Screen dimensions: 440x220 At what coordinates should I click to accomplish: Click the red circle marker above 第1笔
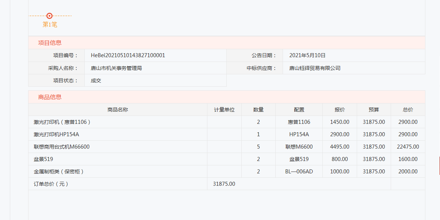pos(50,16)
